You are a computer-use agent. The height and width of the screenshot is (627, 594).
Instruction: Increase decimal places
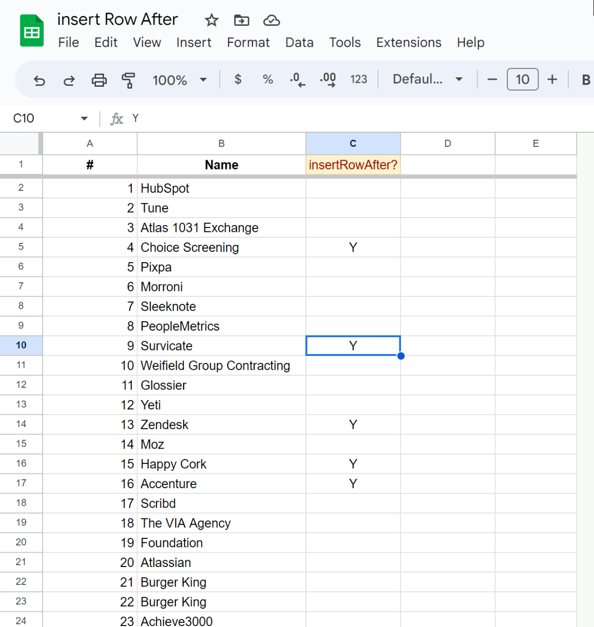tap(328, 79)
